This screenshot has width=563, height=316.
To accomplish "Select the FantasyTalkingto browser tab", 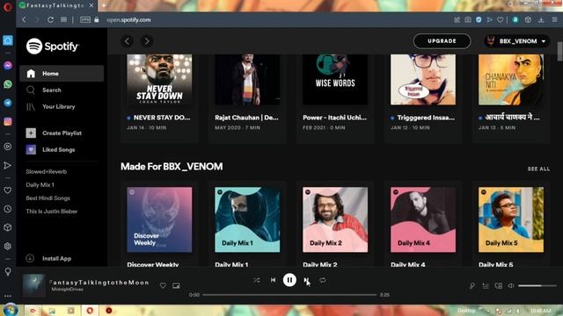I will pos(56,5).
